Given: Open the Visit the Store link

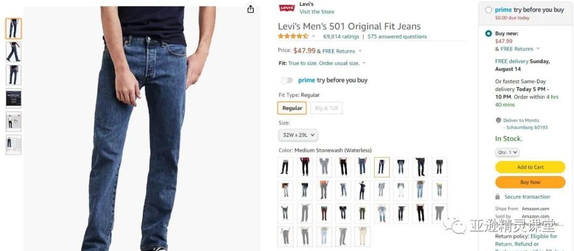Looking at the screenshot, I should 317,12.
